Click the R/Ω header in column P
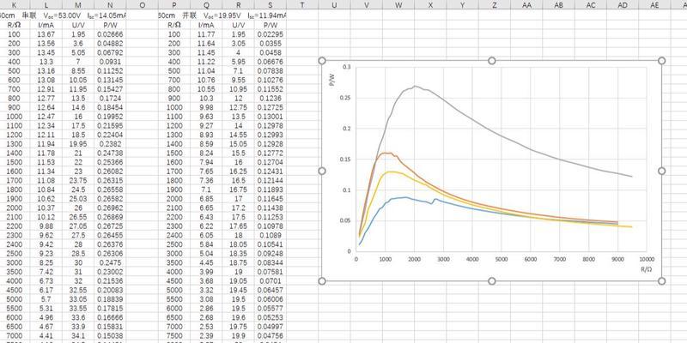 coord(174,25)
